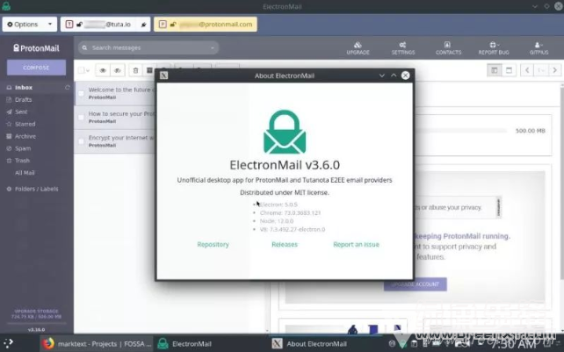Switch to About ElectronMail taskbar entry
This screenshot has width=564, height=352.
point(310,344)
